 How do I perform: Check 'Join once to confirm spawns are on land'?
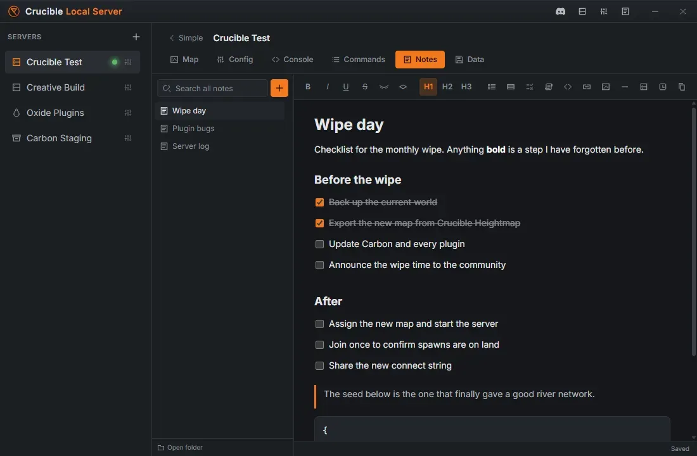pos(319,345)
